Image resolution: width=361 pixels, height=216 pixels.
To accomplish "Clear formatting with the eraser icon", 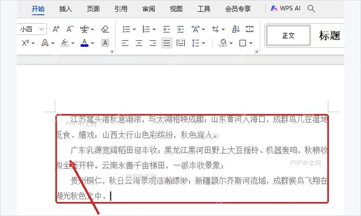I will click(x=105, y=29).
